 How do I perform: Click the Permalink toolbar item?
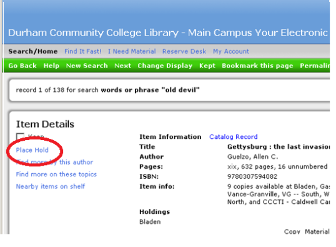pyautogui.click(x=315, y=66)
